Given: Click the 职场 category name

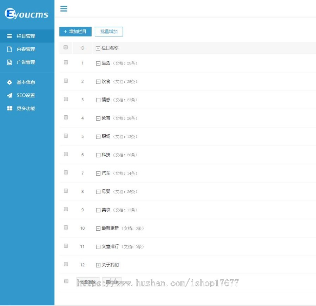Looking at the screenshot, I should [x=106, y=136].
